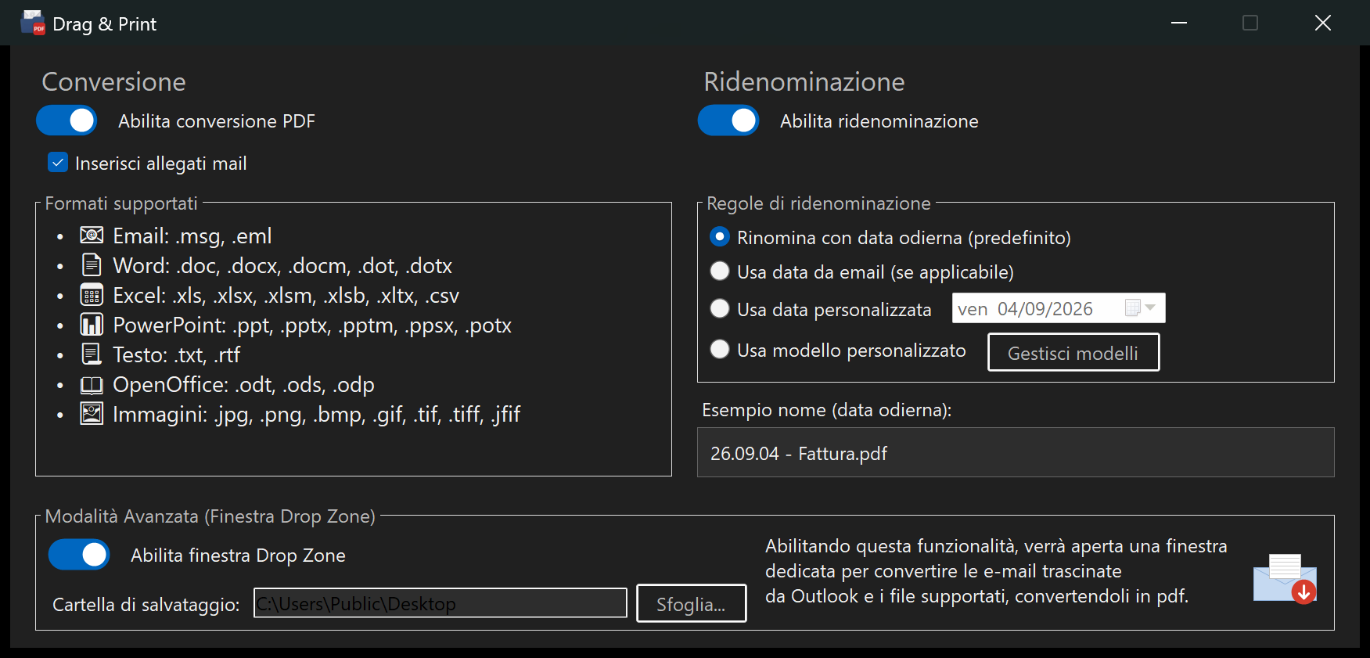The height and width of the screenshot is (658, 1370).
Task: Click 'Word: .doc, .docx, .docm' list entry
Action: coord(282,265)
